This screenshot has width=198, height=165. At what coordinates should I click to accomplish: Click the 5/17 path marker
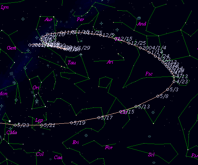pyautogui.click(x=99, y=117)
